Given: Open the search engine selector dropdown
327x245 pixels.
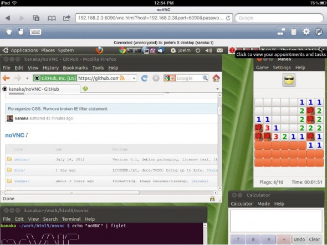Looking at the screenshot, I should [x=168, y=79].
